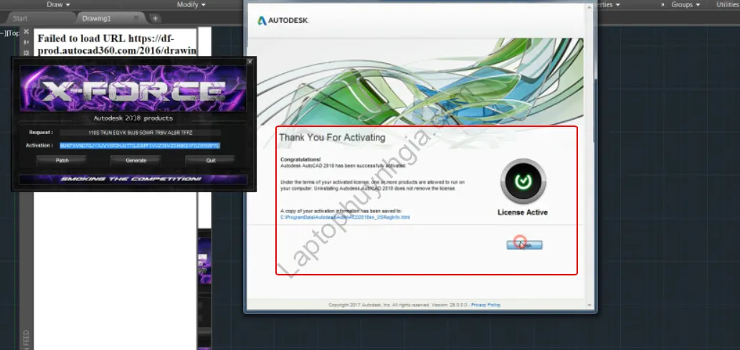Click the License Active checkmark icon
This screenshot has width=740, height=350.
pos(522,182)
